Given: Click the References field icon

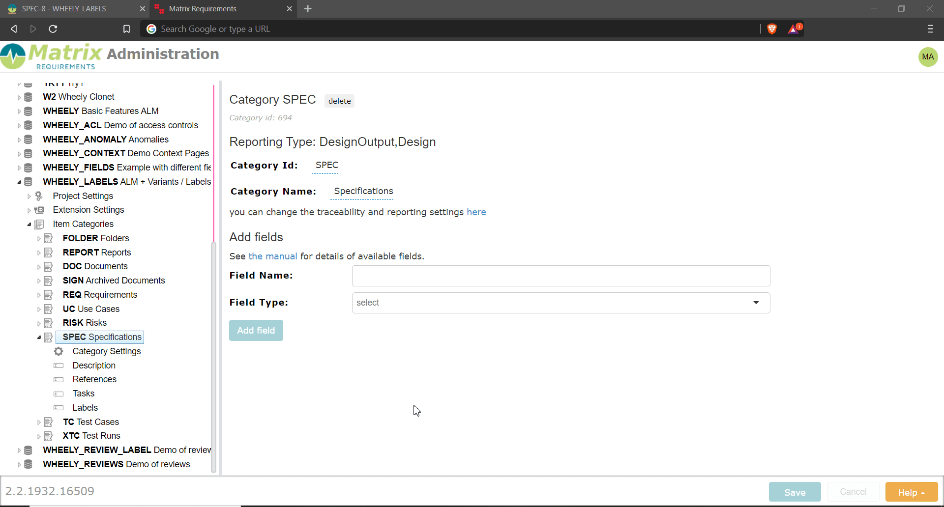Looking at the screenshot, I should (59, 380).
